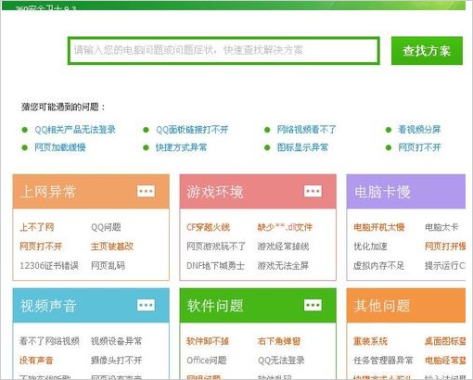The height and width of the screenshot is (380, 473).
Task: Choose 缺少**.dll文件 entry
Action: [x=285, y=227]
